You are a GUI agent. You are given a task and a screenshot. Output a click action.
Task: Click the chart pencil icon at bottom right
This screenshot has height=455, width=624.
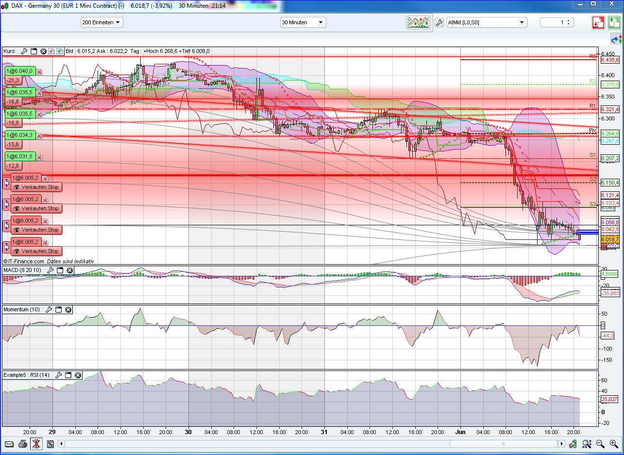point(573,444)
